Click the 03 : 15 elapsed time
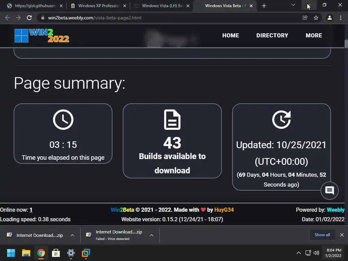Screen dimensions: 348x261 click(x=63, y=145)
